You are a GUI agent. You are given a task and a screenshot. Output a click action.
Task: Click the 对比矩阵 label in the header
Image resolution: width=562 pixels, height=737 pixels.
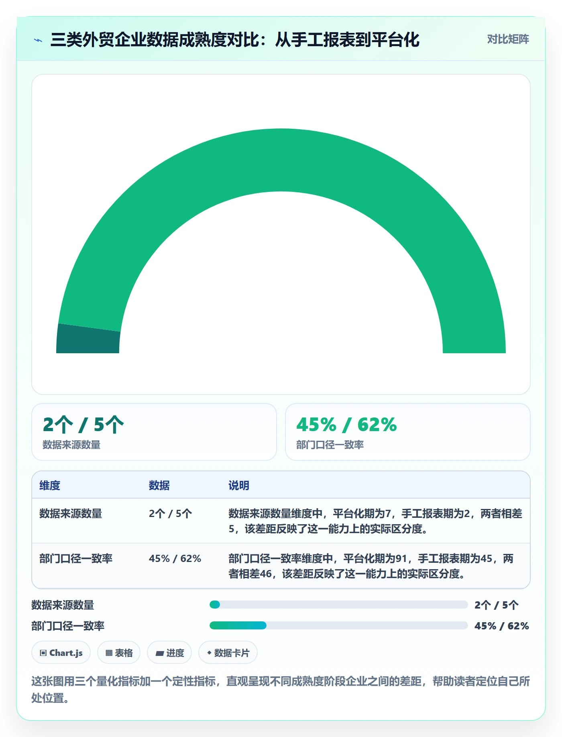[x=508, y=39]
